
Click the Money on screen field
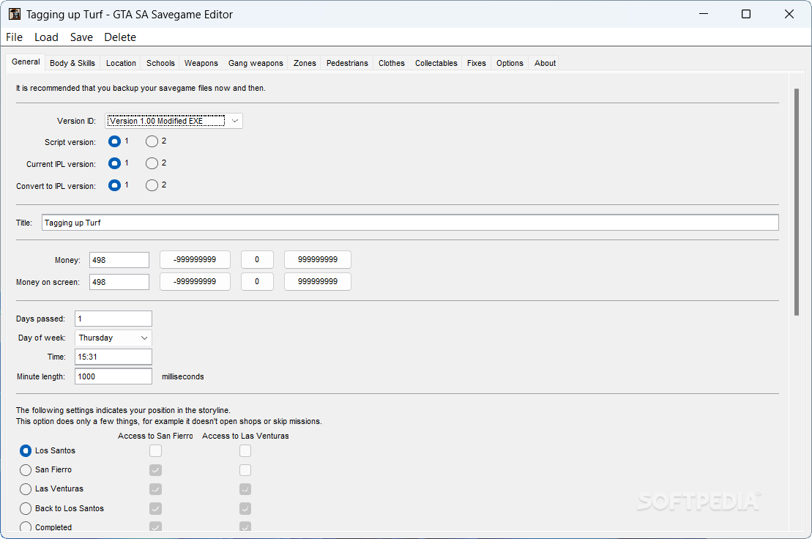click(119, 282)
